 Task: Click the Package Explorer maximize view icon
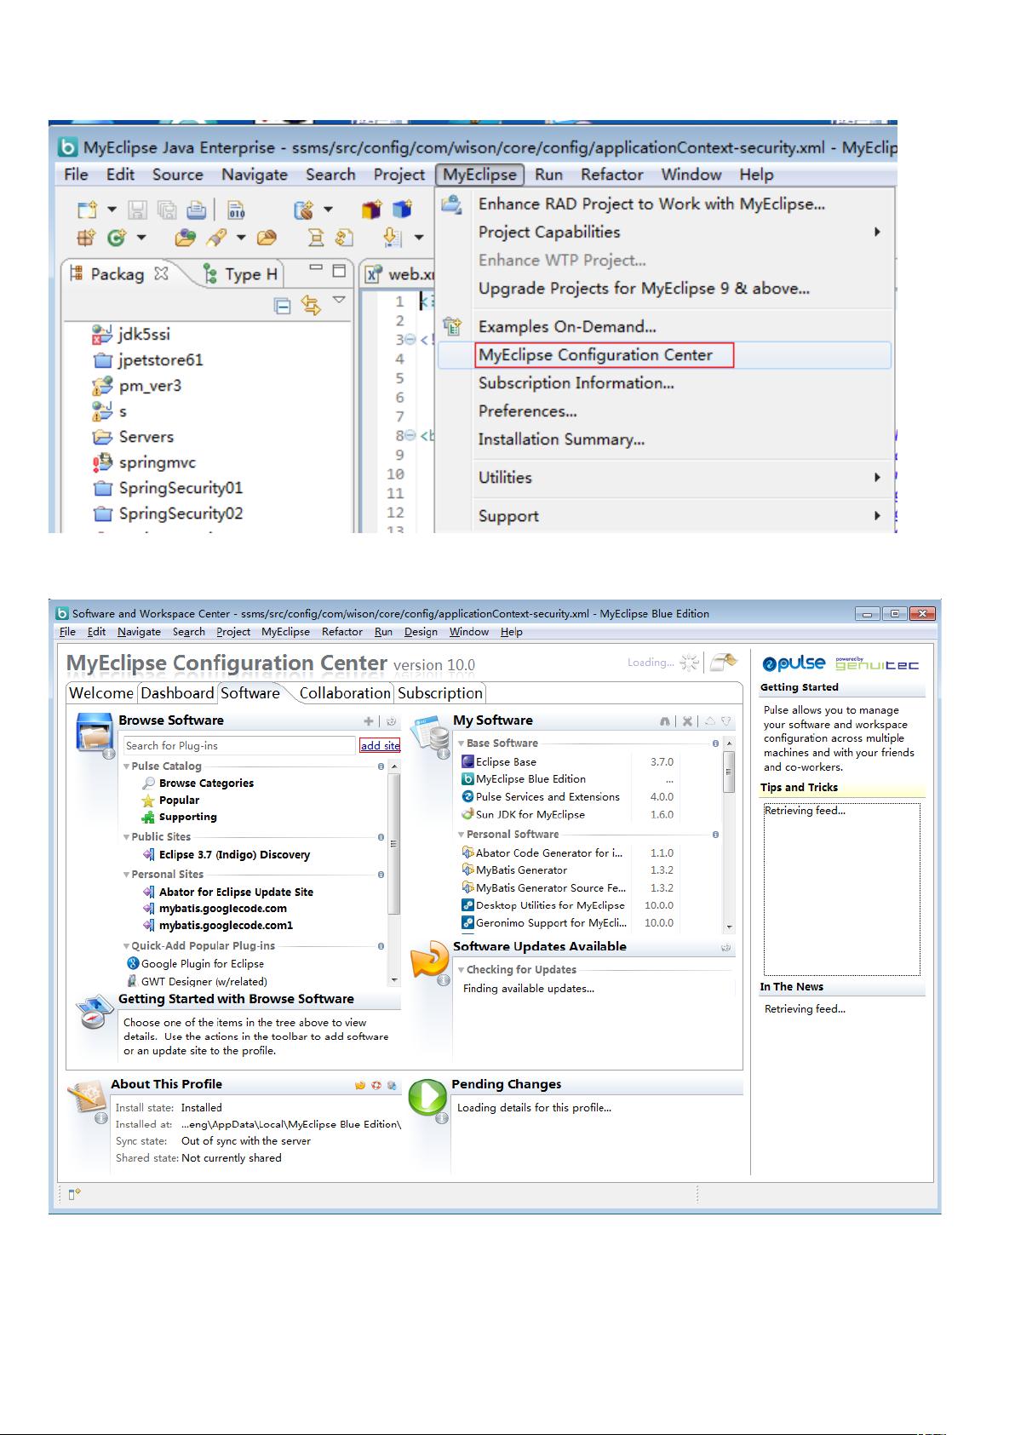[x=339, y=271]
